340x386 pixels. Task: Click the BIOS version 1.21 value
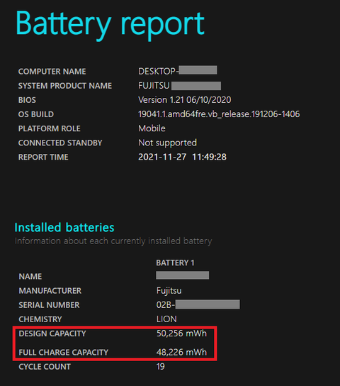(x=184, y=100)
